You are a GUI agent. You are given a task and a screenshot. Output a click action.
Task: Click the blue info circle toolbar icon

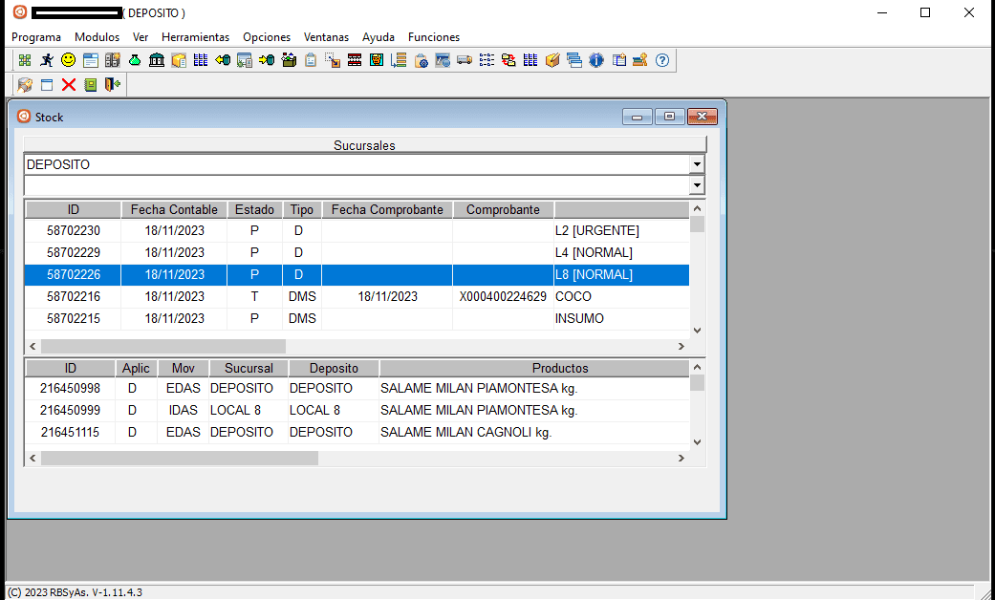click(x=596, y=60)
